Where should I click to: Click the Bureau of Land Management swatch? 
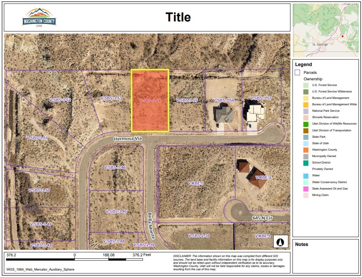pos(306,98)
